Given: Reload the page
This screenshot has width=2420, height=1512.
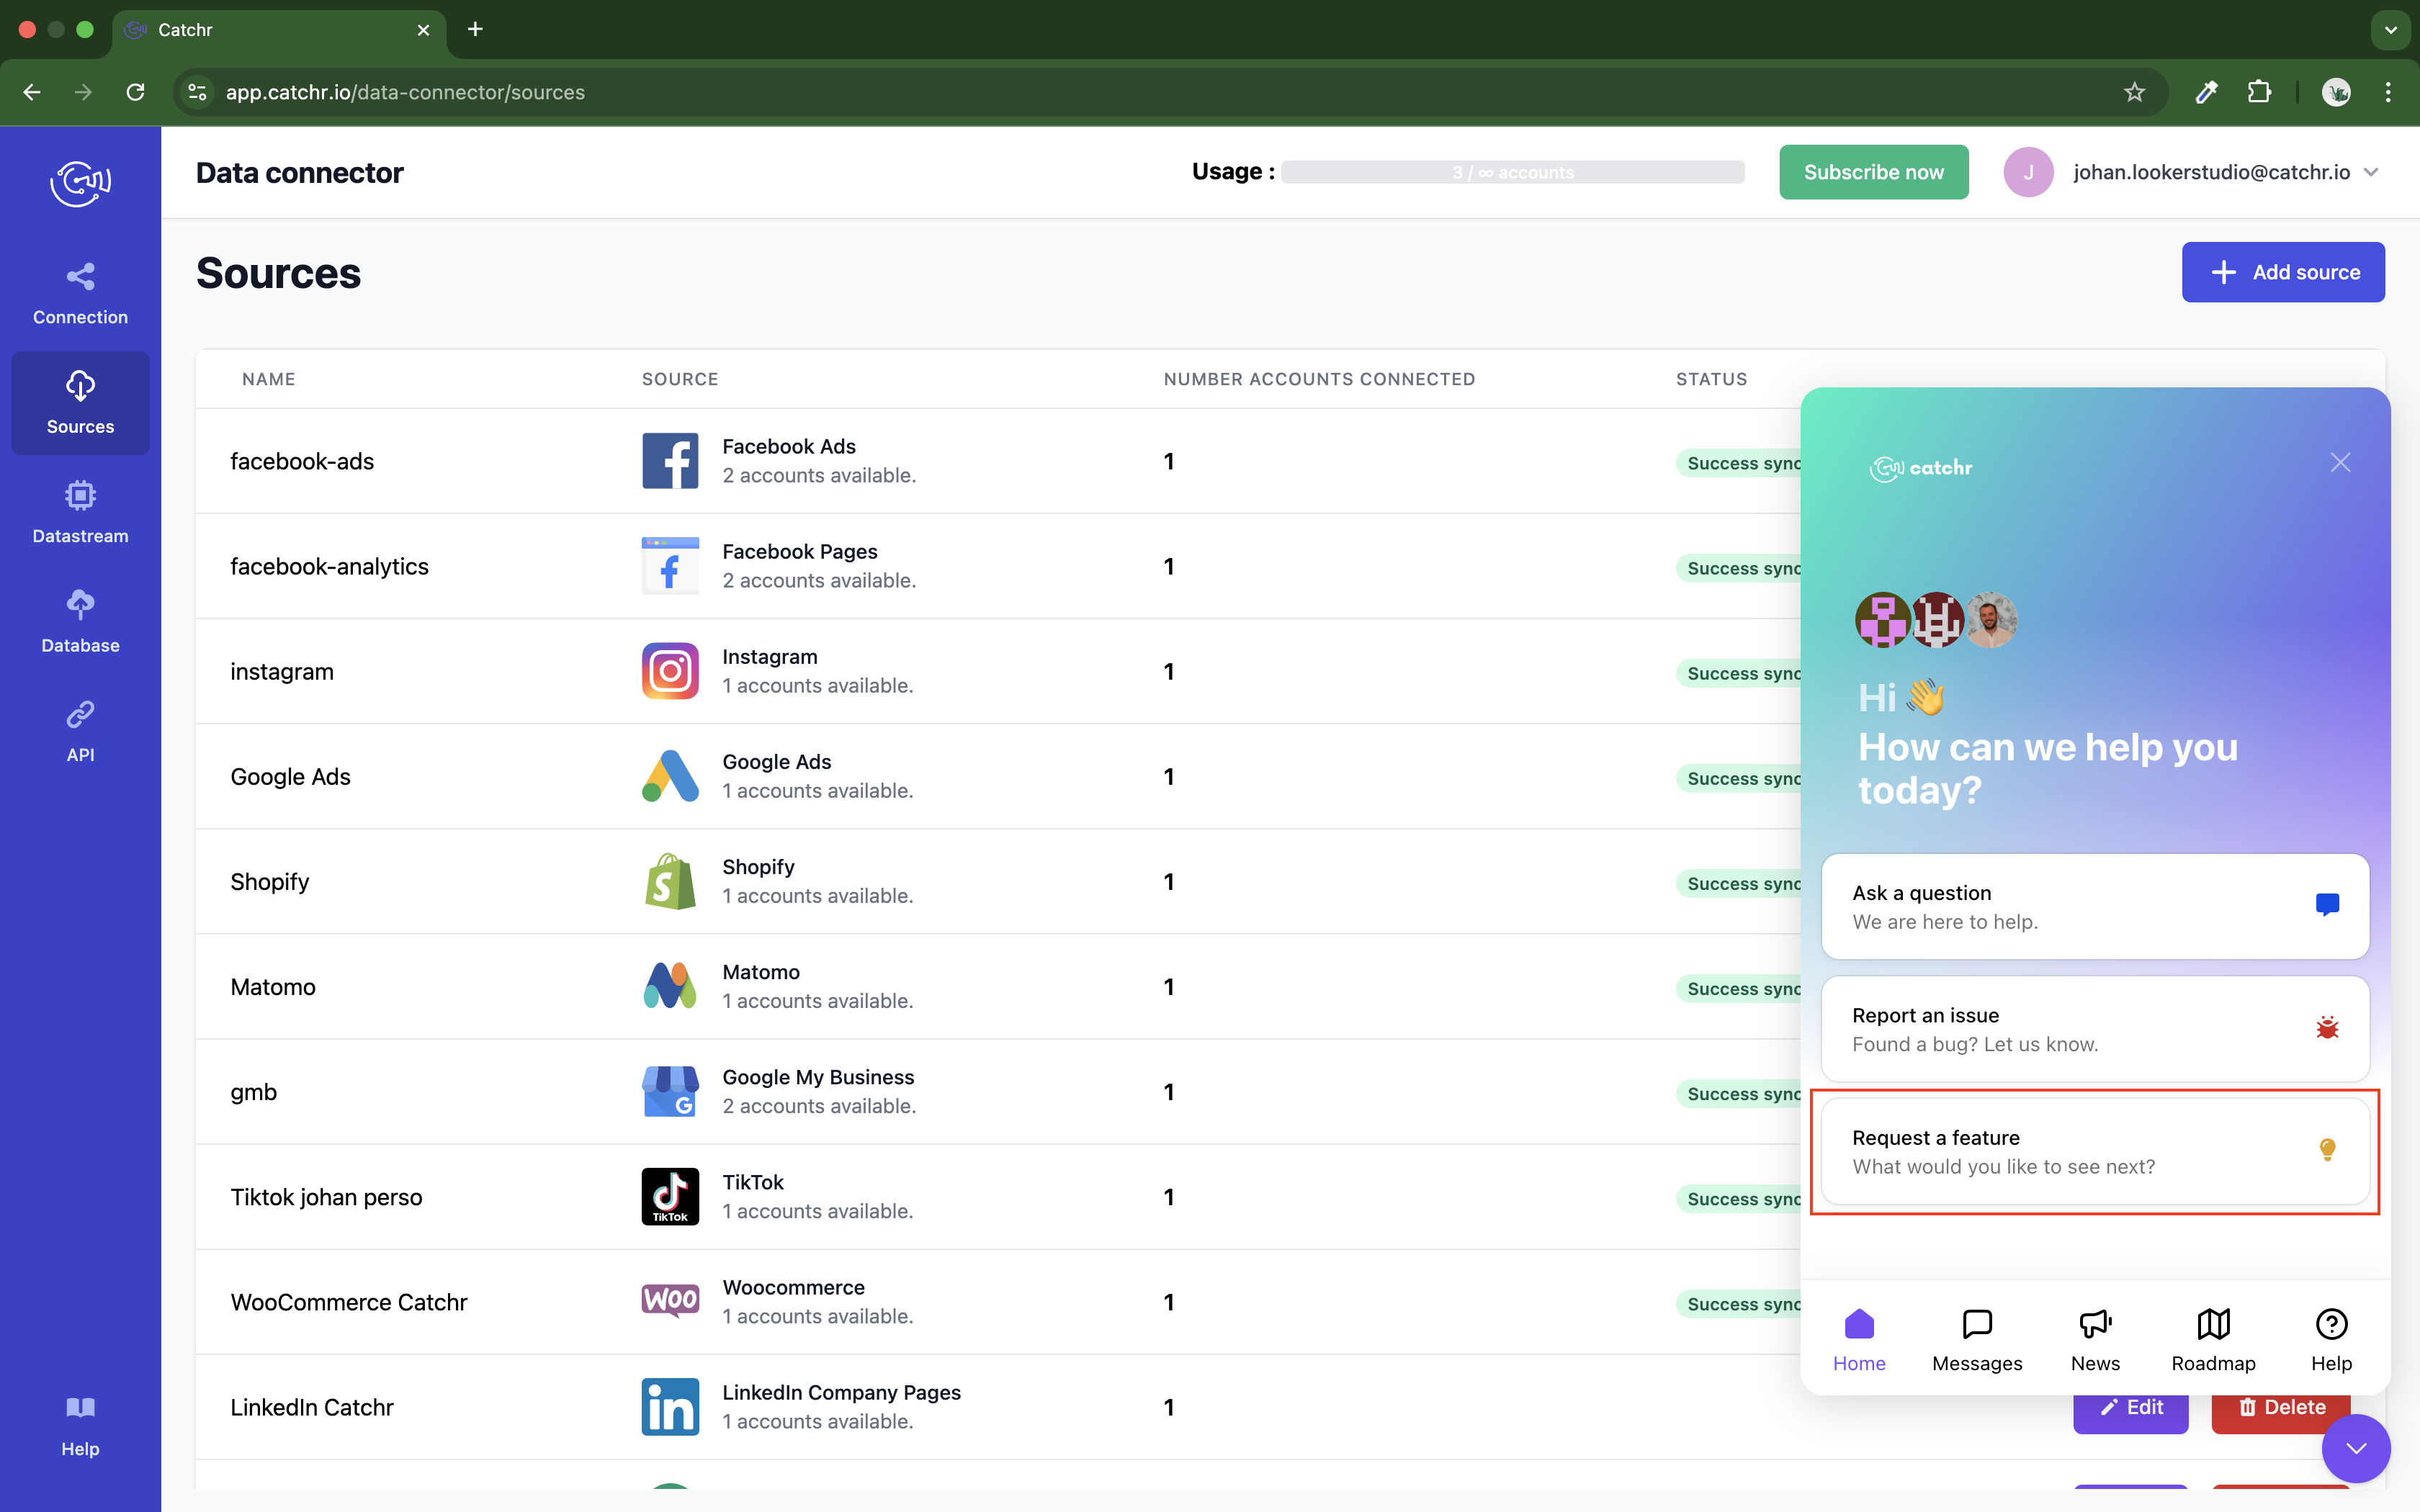Looking at the screenshot, I should click(x=135, y=92).
